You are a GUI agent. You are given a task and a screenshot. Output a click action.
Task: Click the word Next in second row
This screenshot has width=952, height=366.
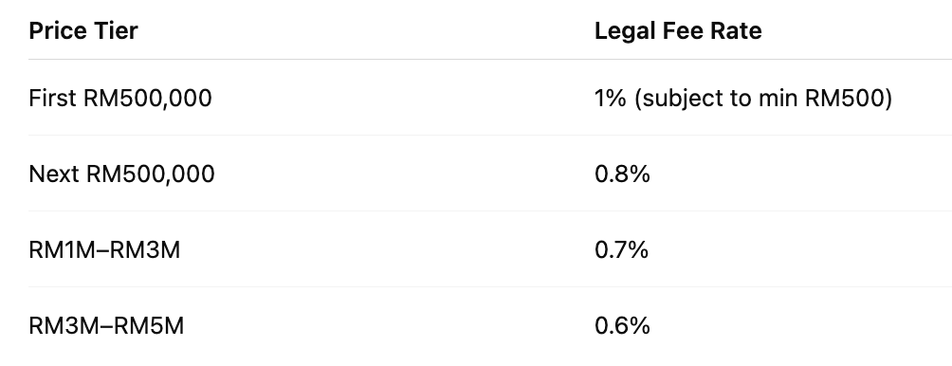54,174
